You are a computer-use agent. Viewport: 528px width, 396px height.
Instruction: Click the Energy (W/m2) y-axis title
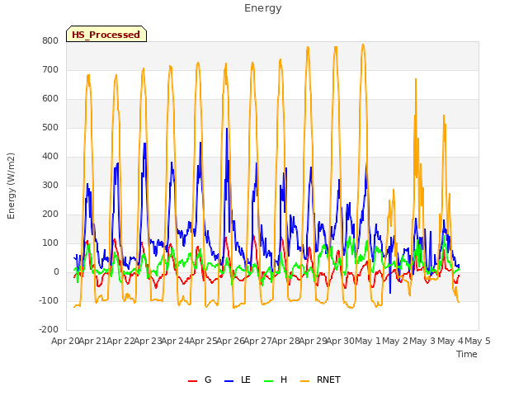click(x=11, y=186)
